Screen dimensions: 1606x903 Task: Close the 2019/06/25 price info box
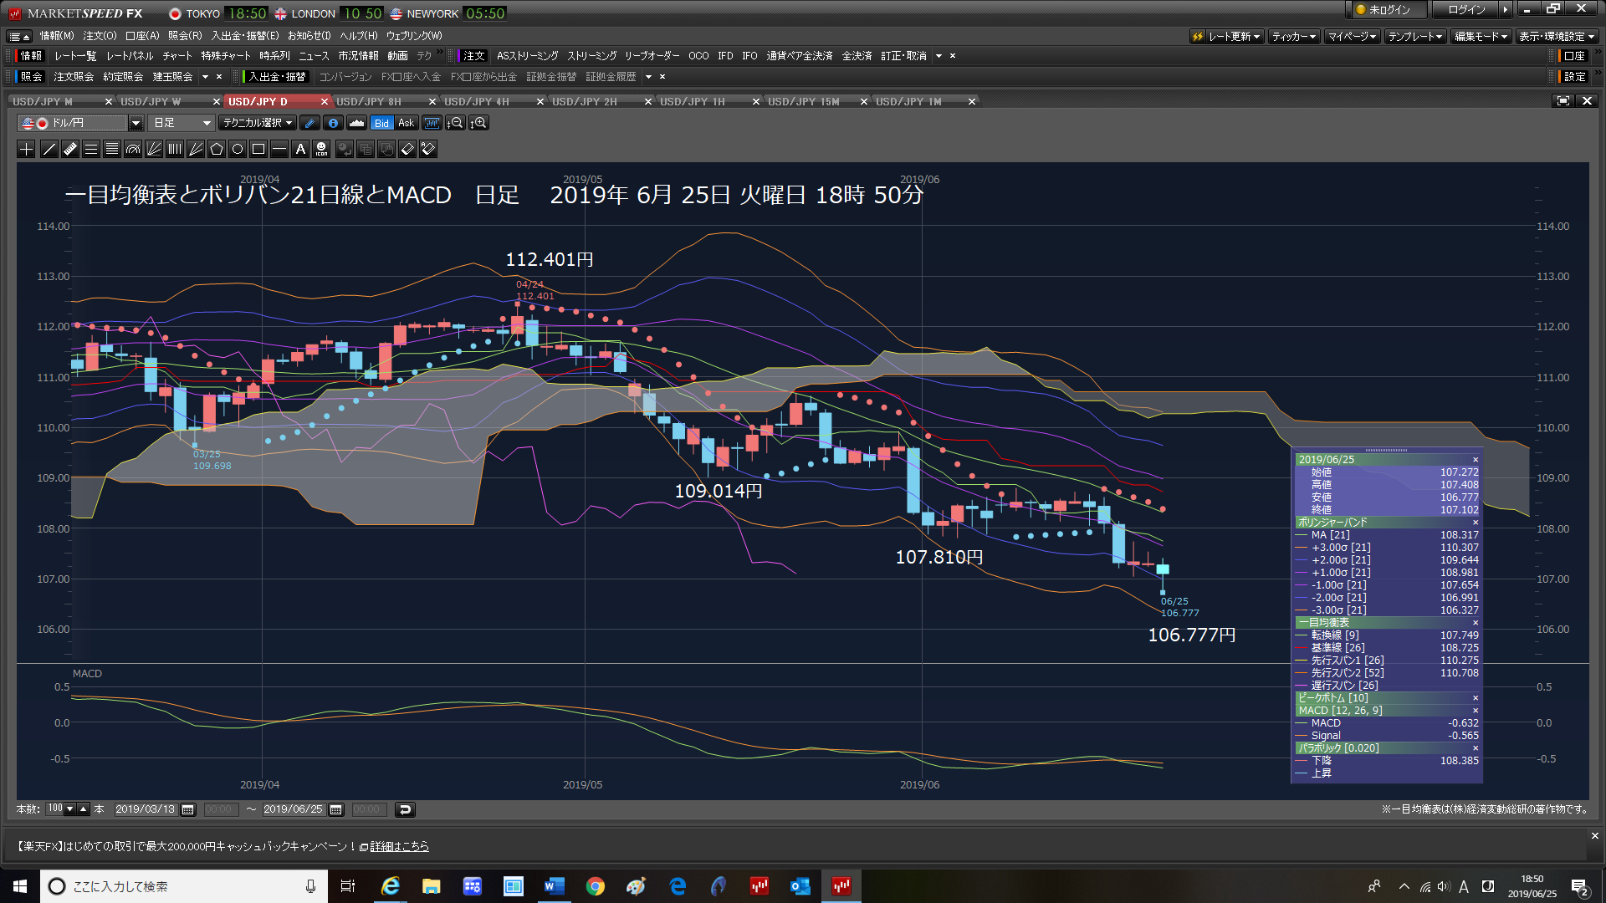[x=1476, y=460]
